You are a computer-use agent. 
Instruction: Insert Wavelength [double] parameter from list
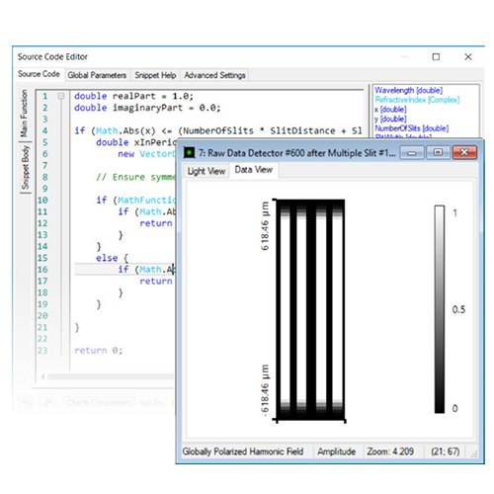click(x=408, y=90)
